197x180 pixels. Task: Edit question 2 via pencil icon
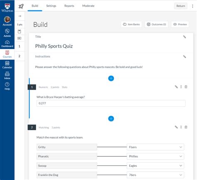(176, 127)
